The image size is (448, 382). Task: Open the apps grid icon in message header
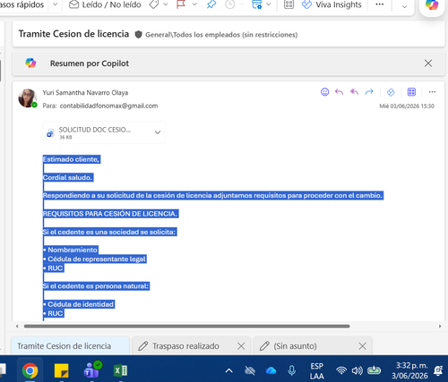tap(411, 92)
